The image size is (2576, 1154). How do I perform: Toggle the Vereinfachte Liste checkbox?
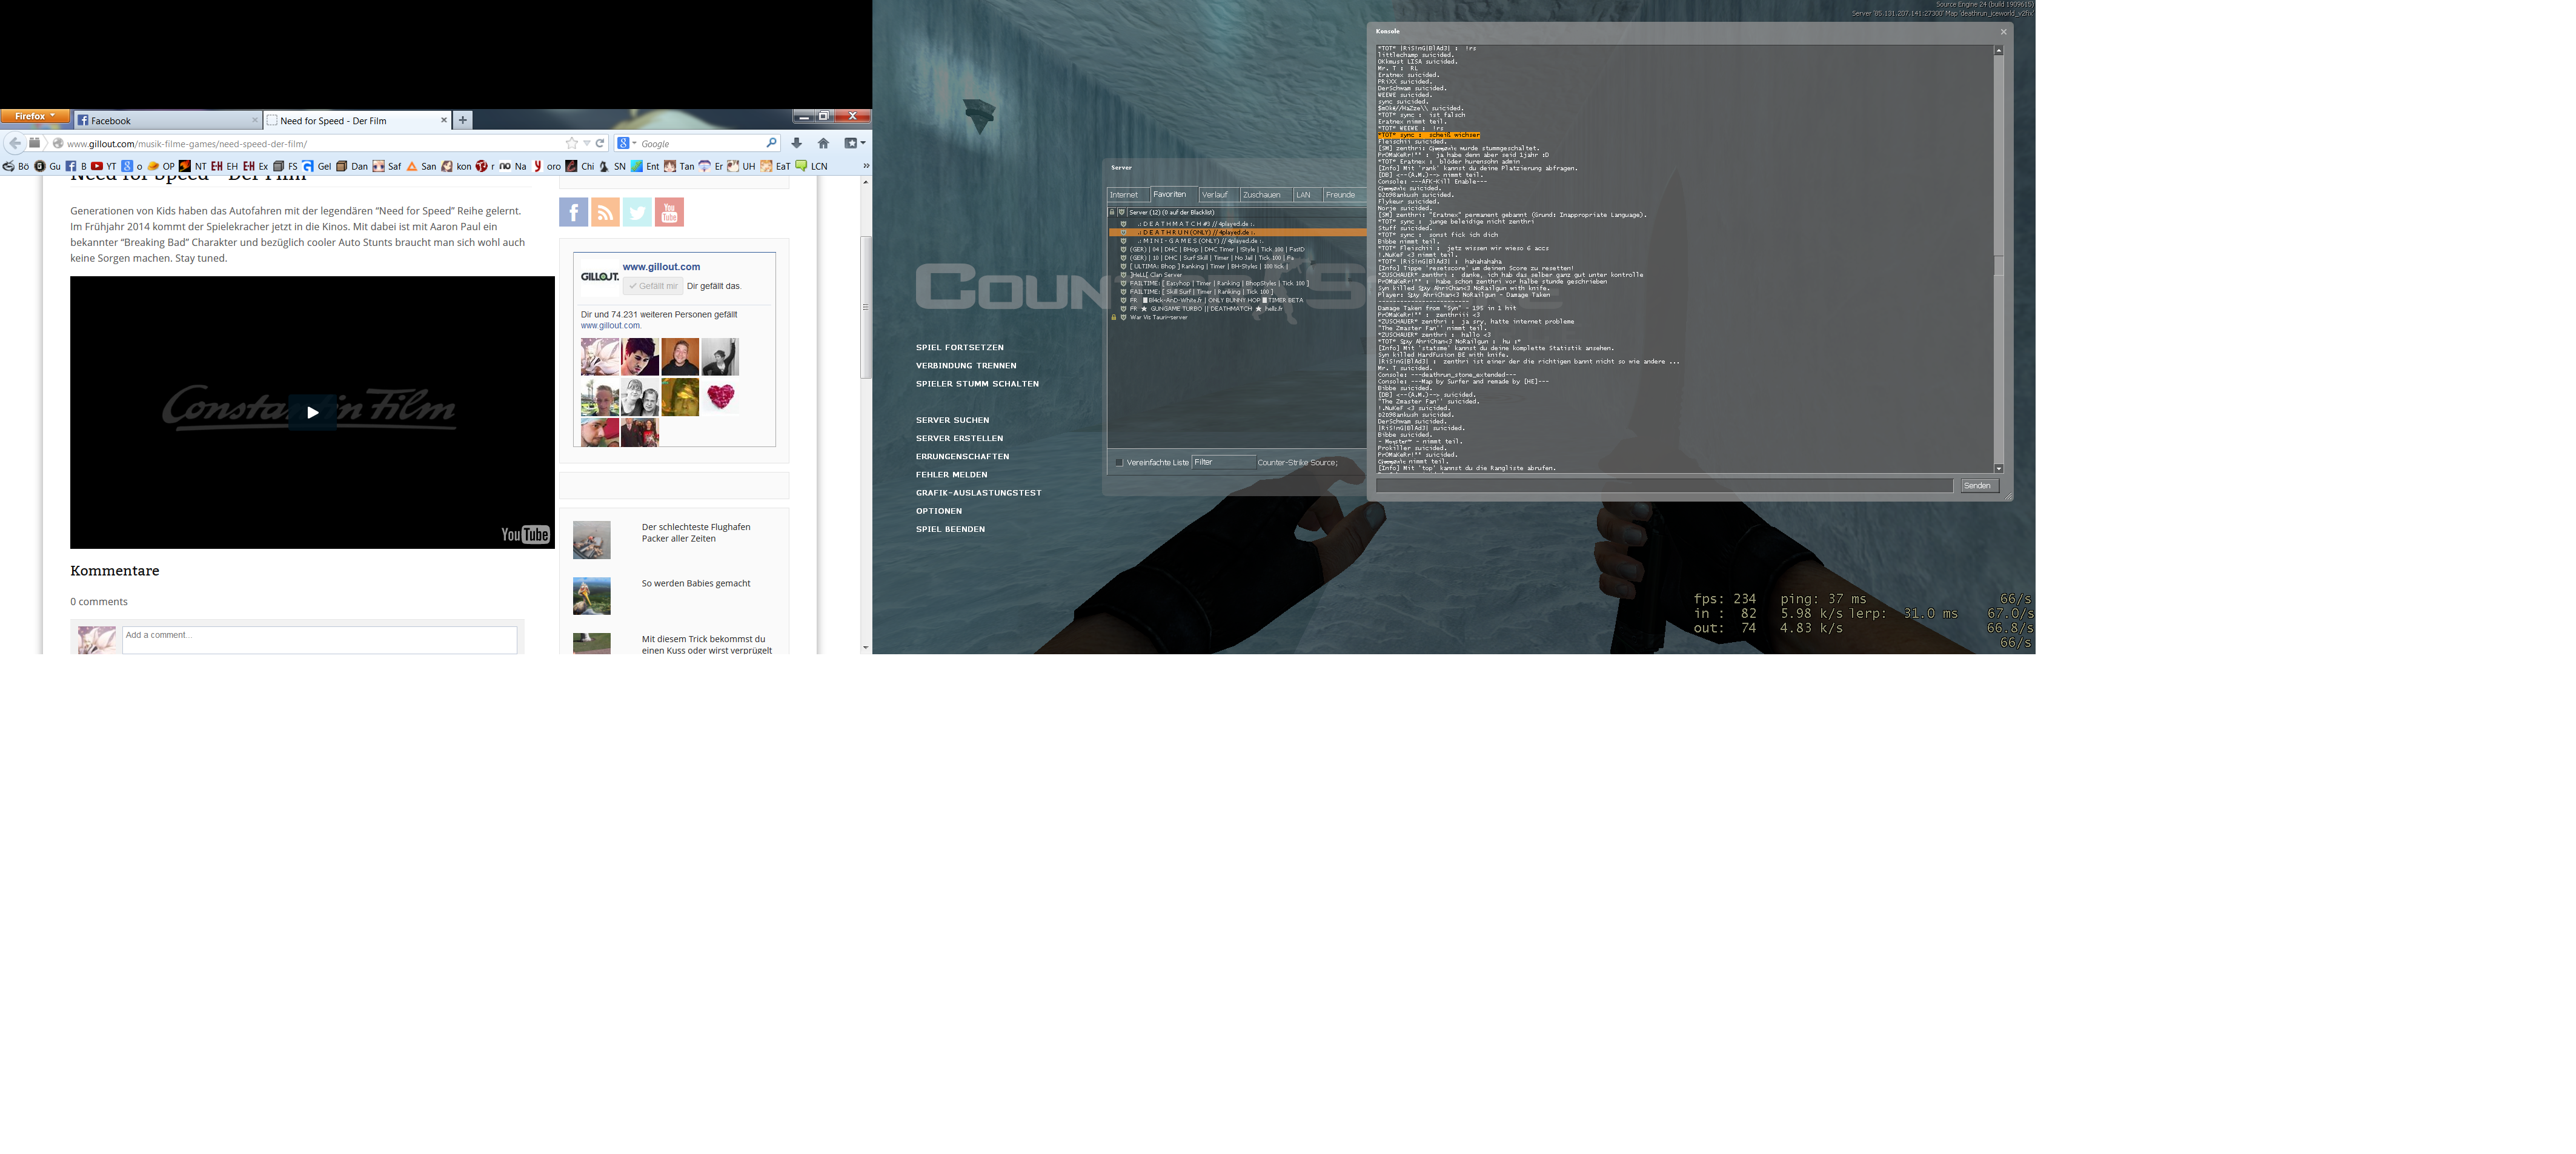click(1119, 462)
